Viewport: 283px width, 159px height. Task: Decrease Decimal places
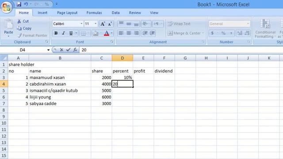point(247,33)
